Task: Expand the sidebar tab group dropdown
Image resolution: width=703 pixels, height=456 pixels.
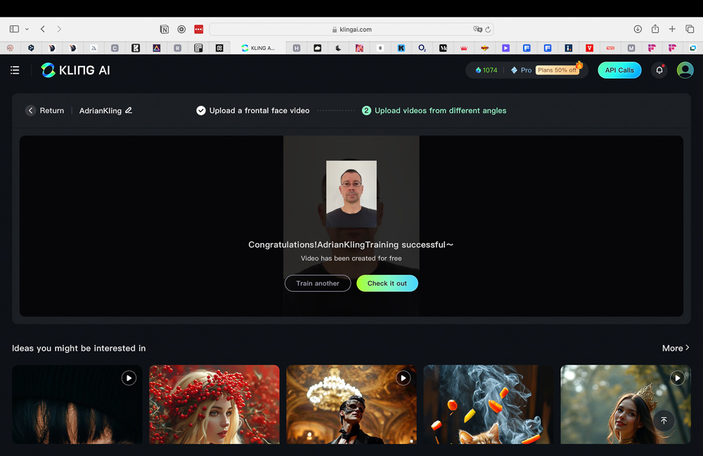Action: (x=27, y=29)
